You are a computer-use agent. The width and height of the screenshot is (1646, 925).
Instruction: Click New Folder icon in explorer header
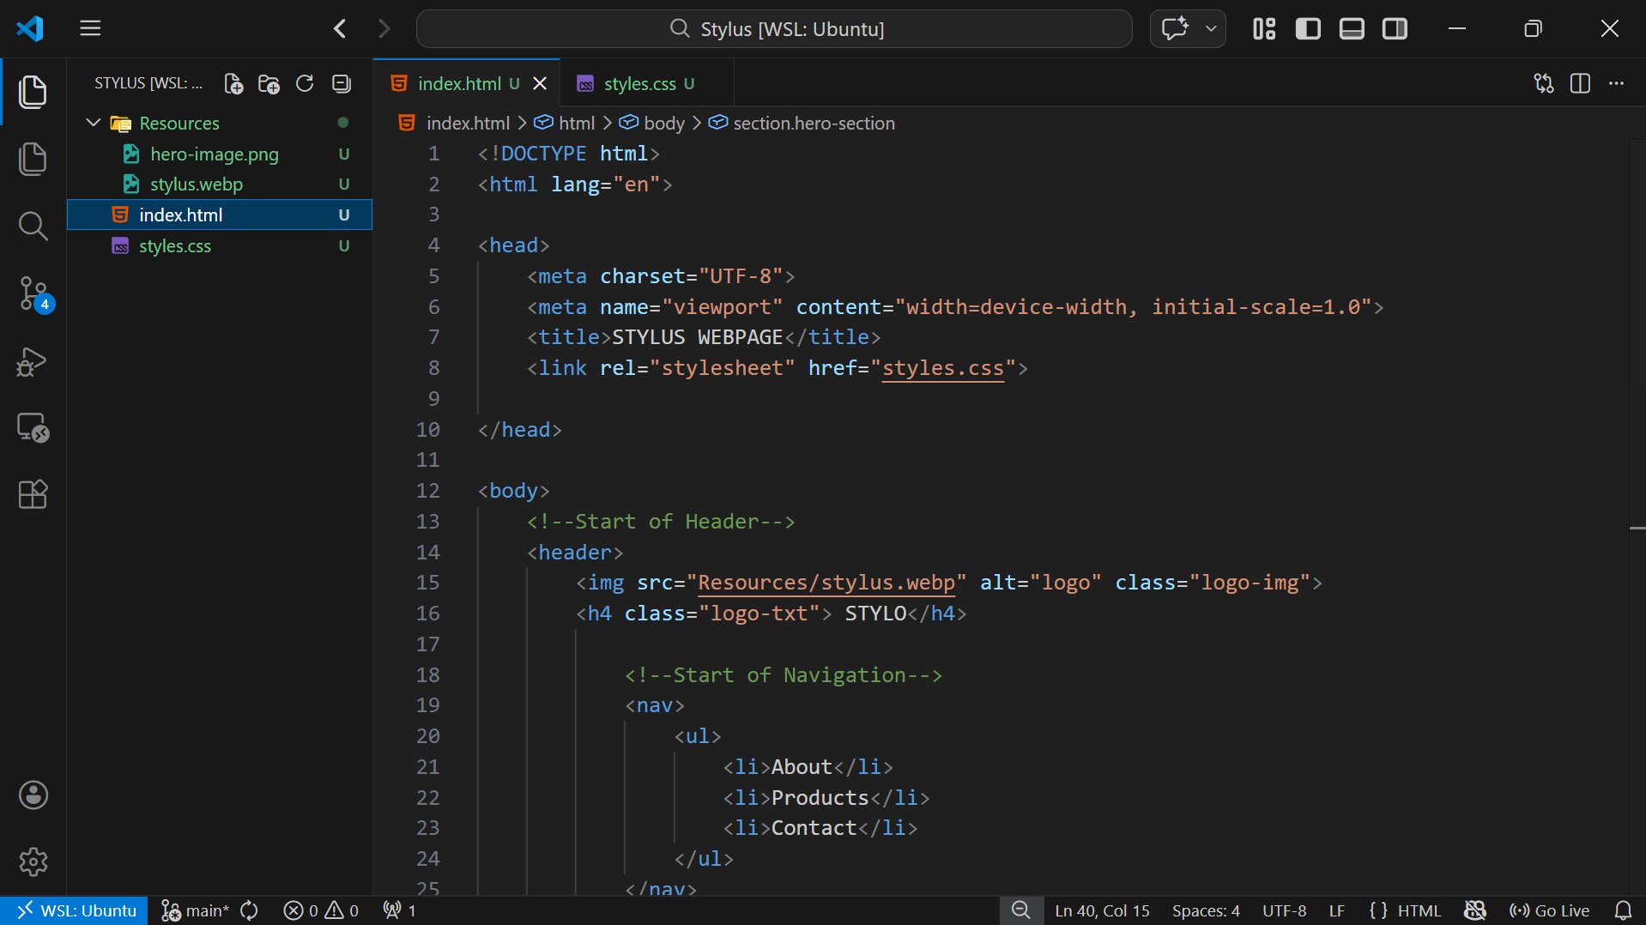tap(269, 83)
